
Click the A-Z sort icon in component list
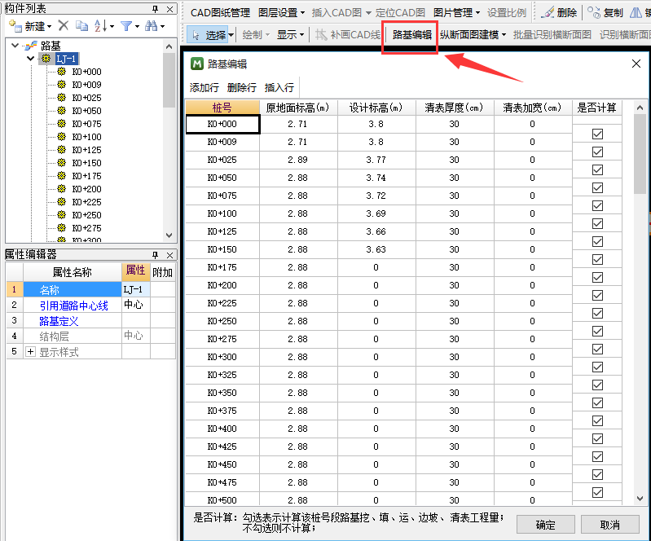pyautogui.click(x=101, y=26)
